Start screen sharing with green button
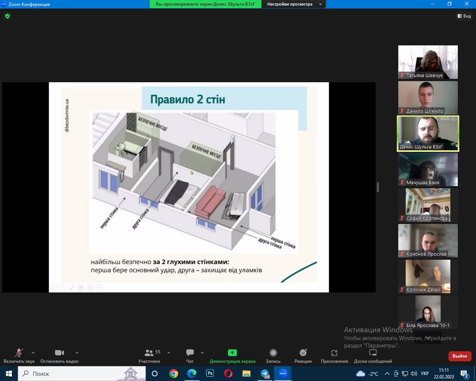 [232, 353]
